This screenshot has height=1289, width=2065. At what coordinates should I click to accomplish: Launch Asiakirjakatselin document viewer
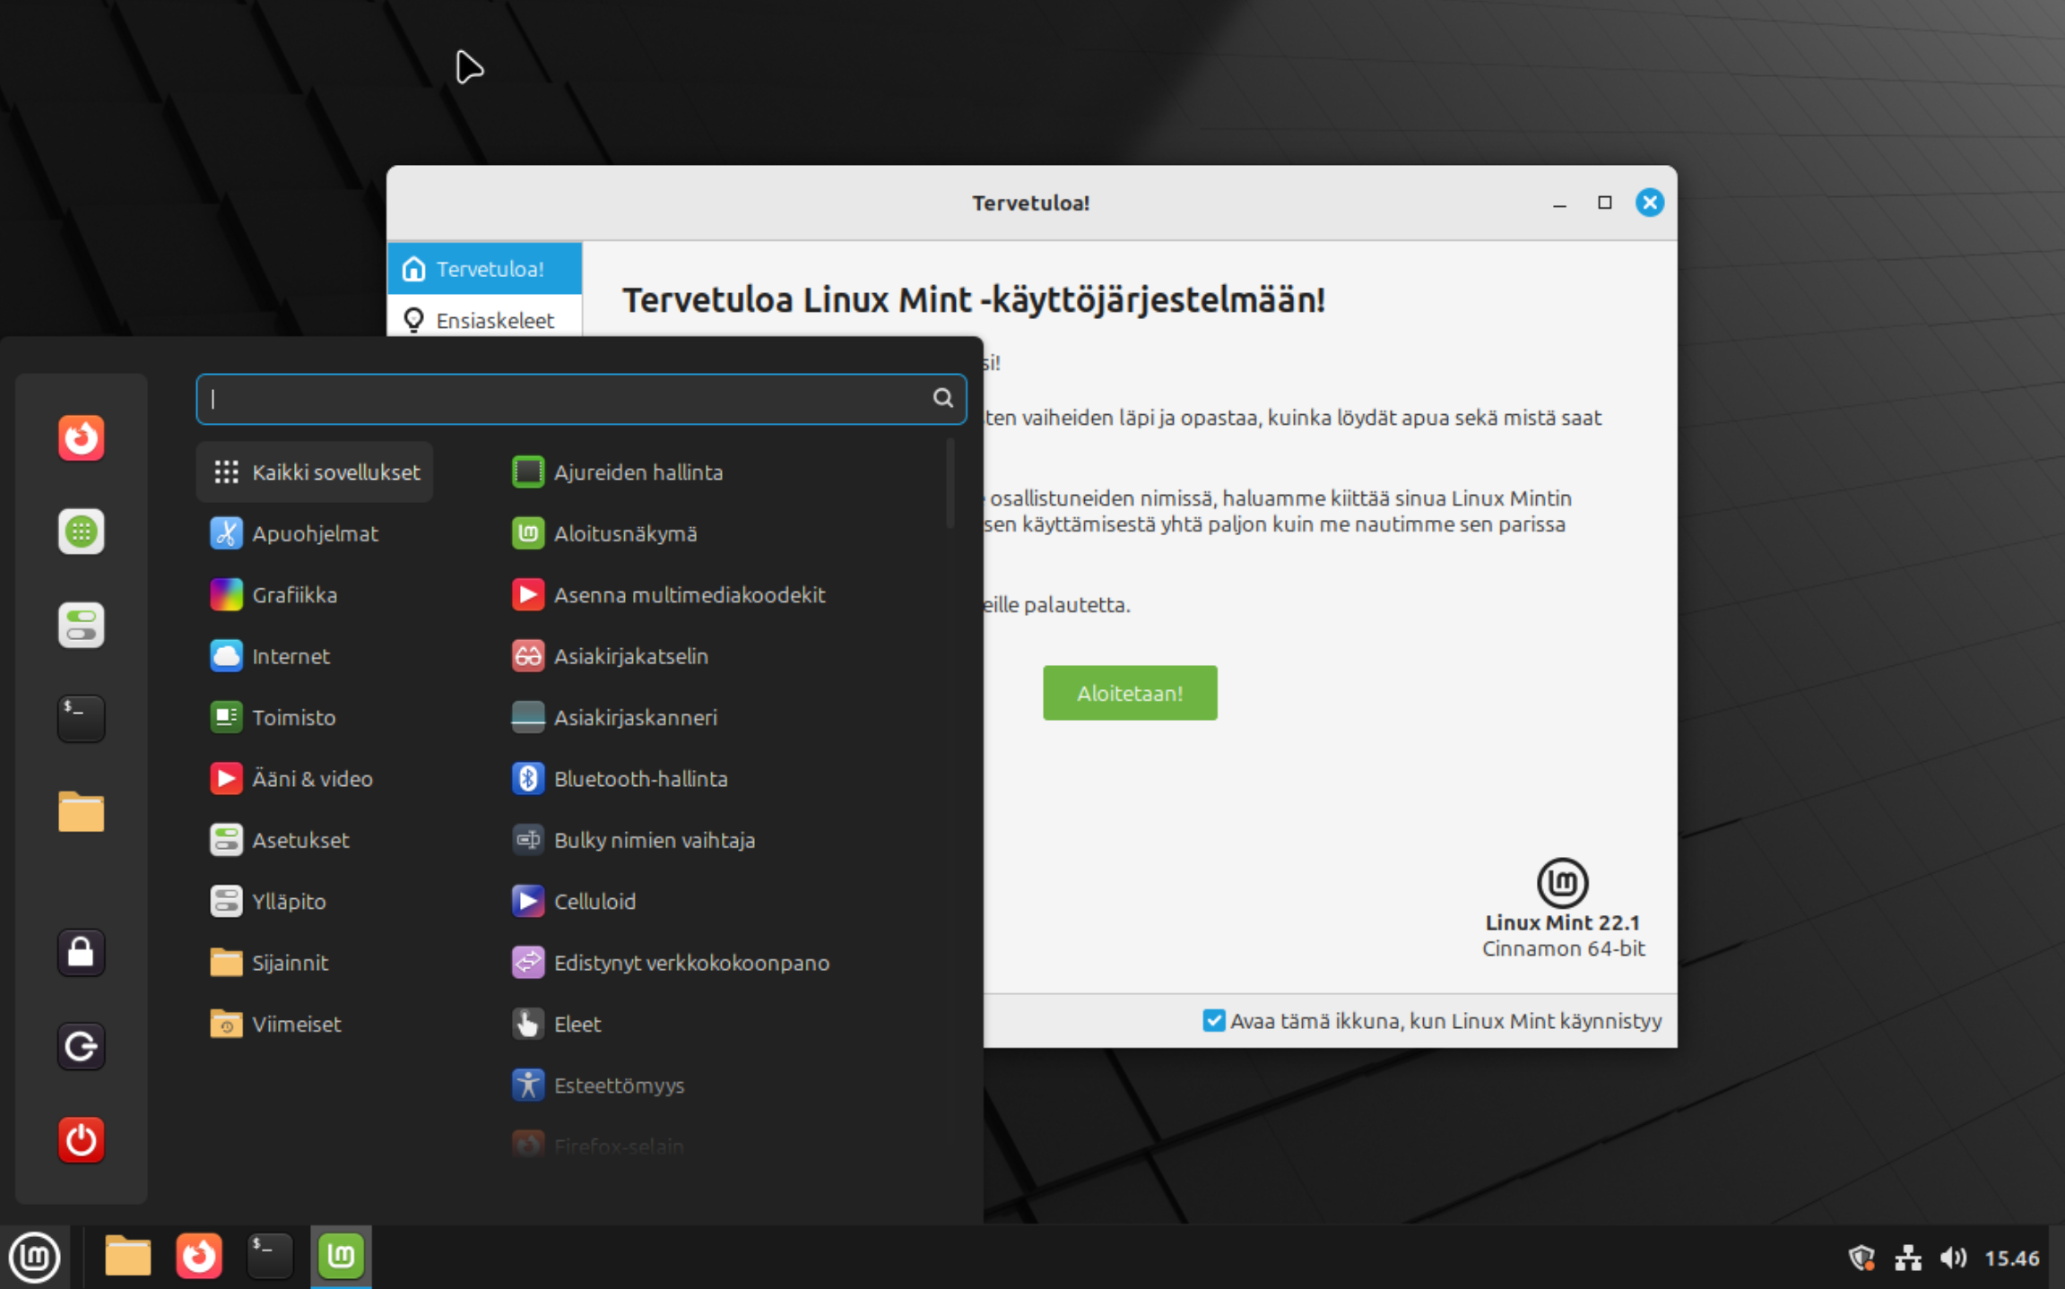(722, 656)
